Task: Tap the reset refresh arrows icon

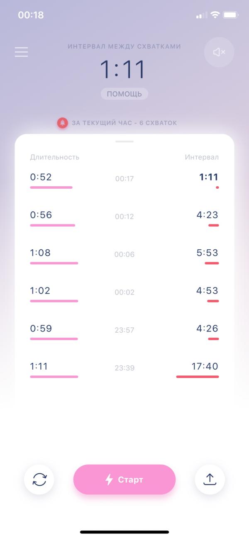Action: pyautogui.click(x=39, y=480)
